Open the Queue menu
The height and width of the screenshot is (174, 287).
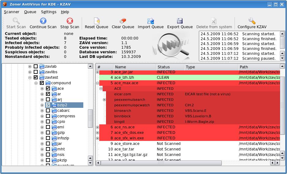pyautogui.click(x=30, y=12)
